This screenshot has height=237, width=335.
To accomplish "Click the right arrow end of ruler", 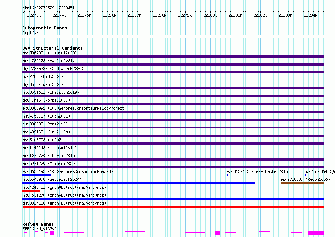I will pos(323,12).
